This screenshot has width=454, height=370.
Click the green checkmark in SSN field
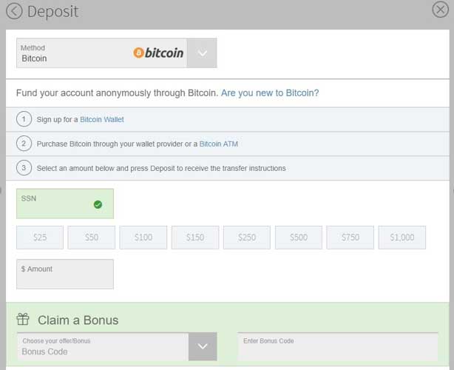pyautogui.click(x=98, y=204)
